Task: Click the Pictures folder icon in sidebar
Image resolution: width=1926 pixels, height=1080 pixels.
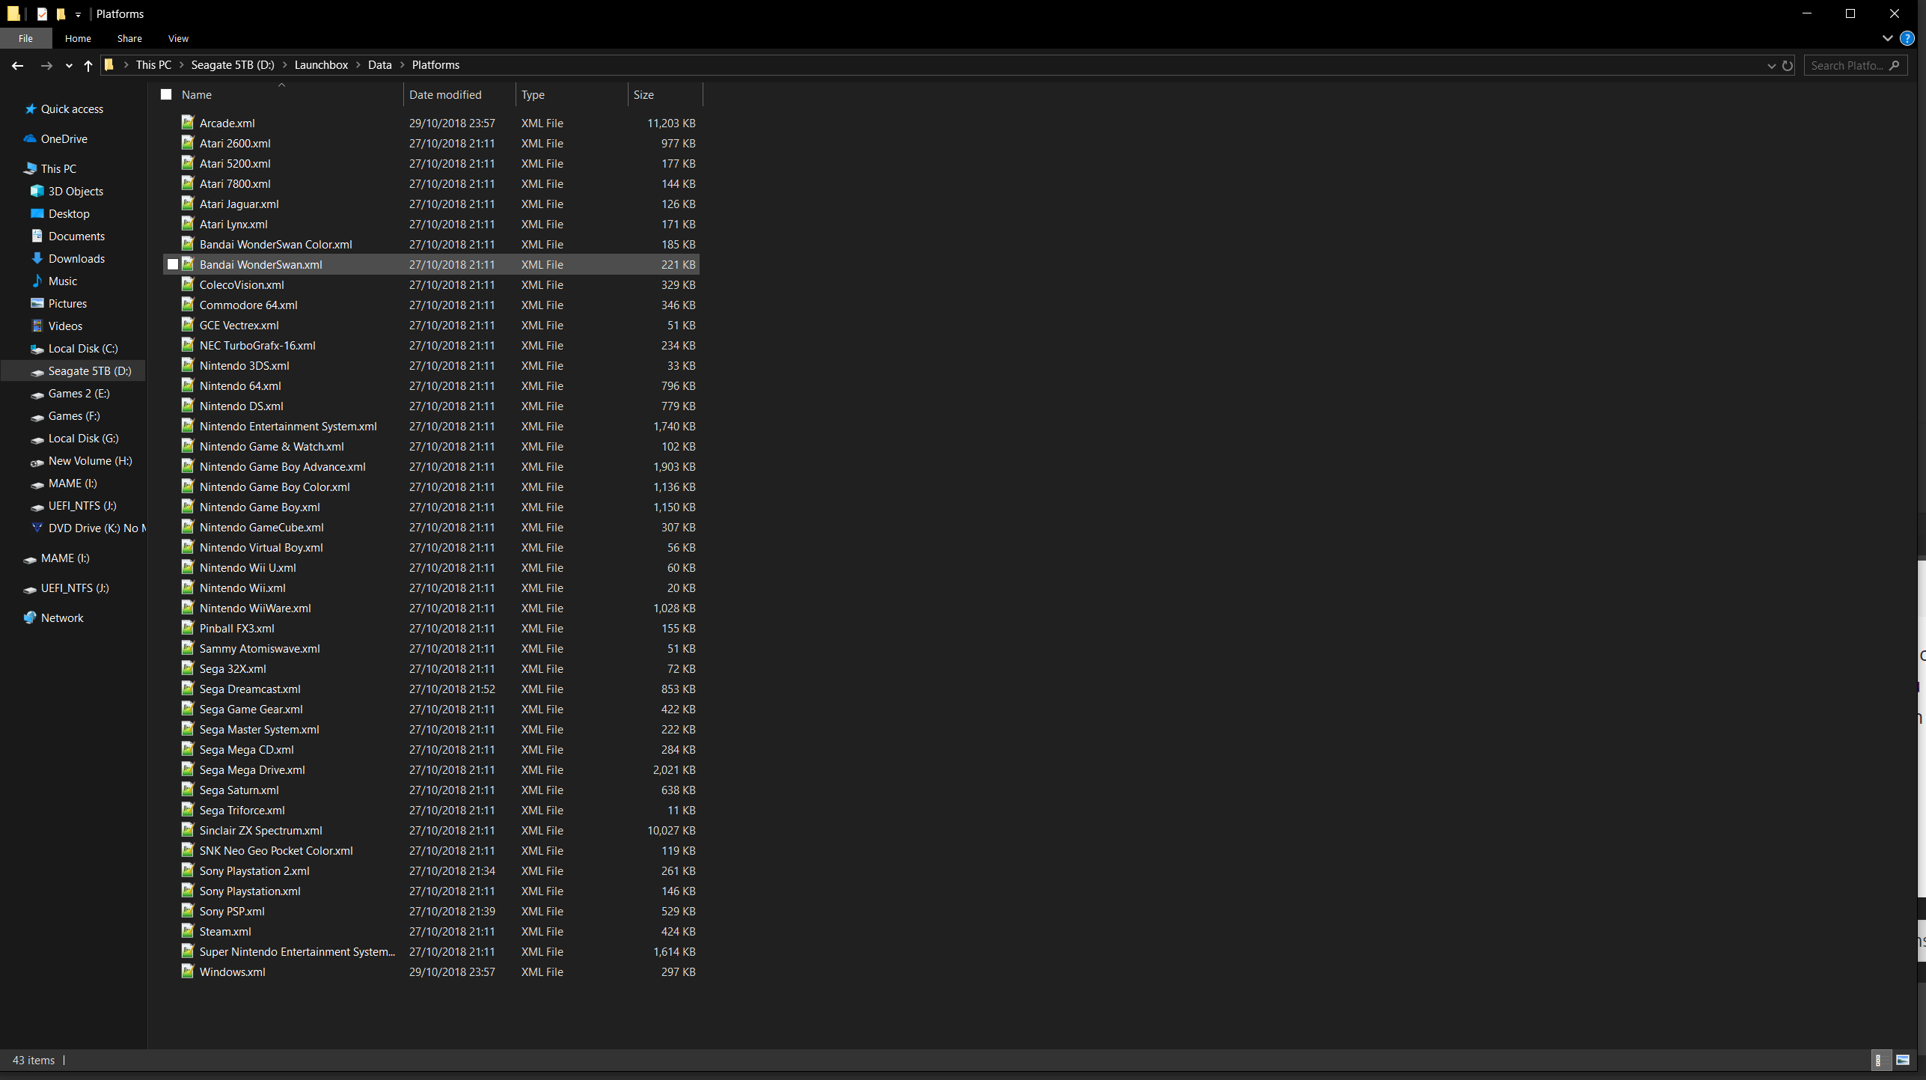Action: [37, 304]
